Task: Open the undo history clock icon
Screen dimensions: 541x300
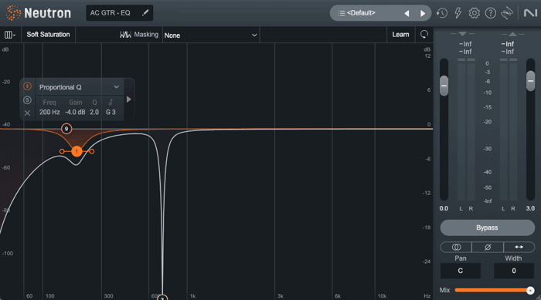Action: click(x=441, y=13)
